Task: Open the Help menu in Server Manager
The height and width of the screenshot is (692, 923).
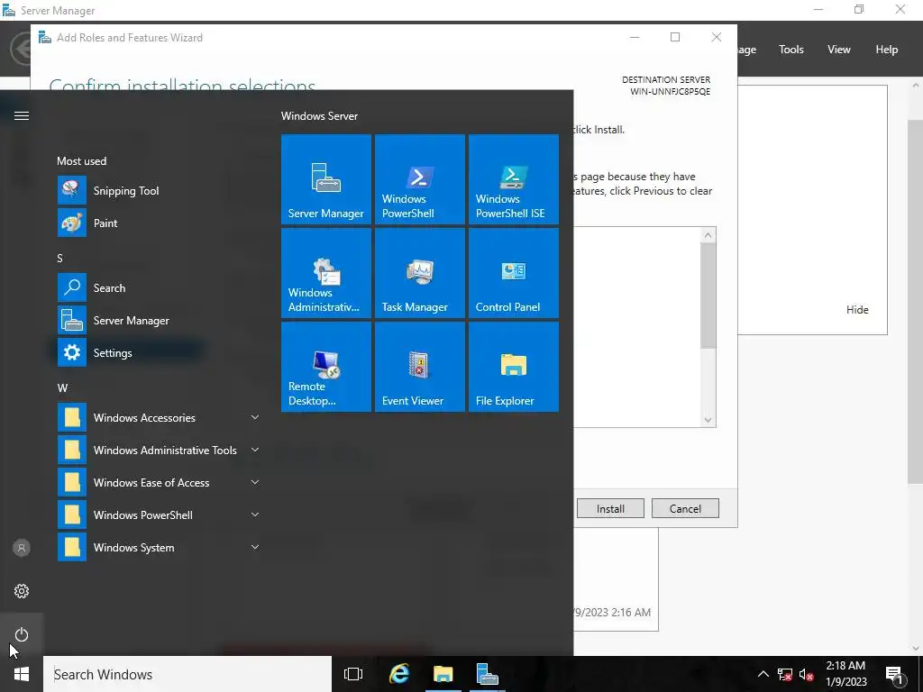Action: coord(887,50)
